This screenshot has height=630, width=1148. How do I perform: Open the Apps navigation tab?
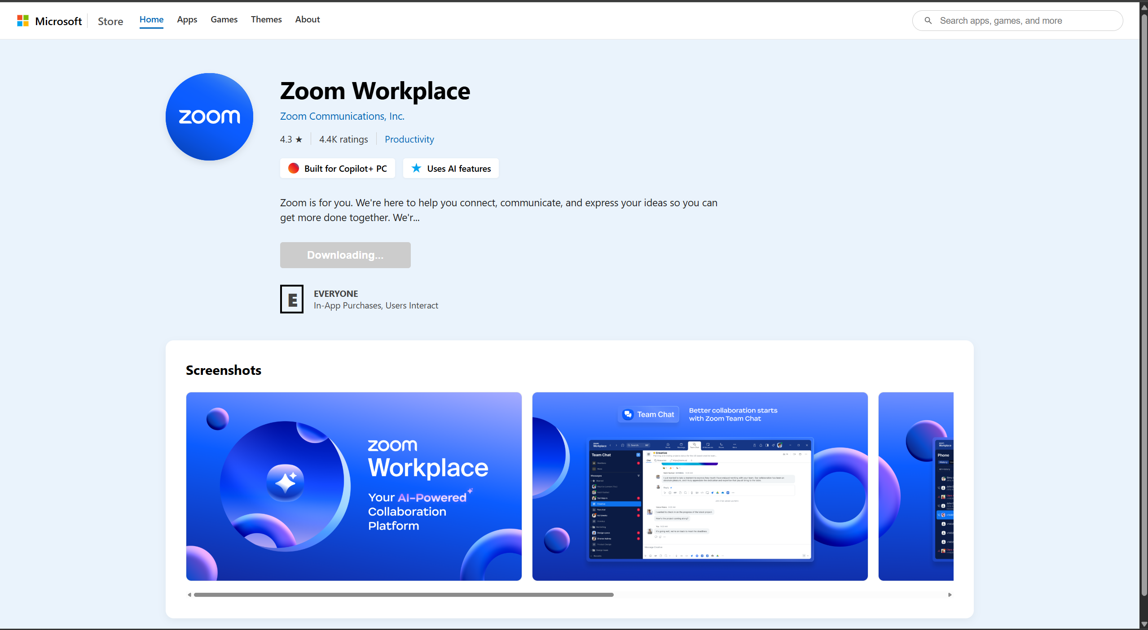pos(187,20)
